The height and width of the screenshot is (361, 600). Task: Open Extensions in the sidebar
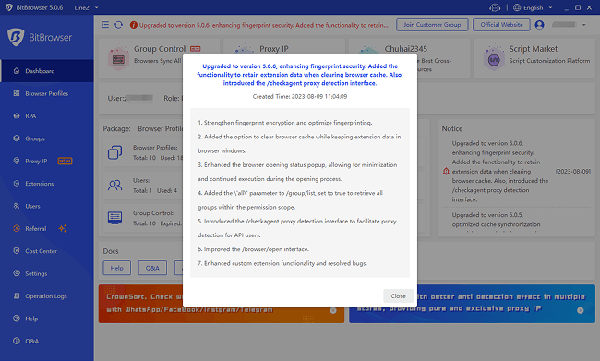coord(47,184)
